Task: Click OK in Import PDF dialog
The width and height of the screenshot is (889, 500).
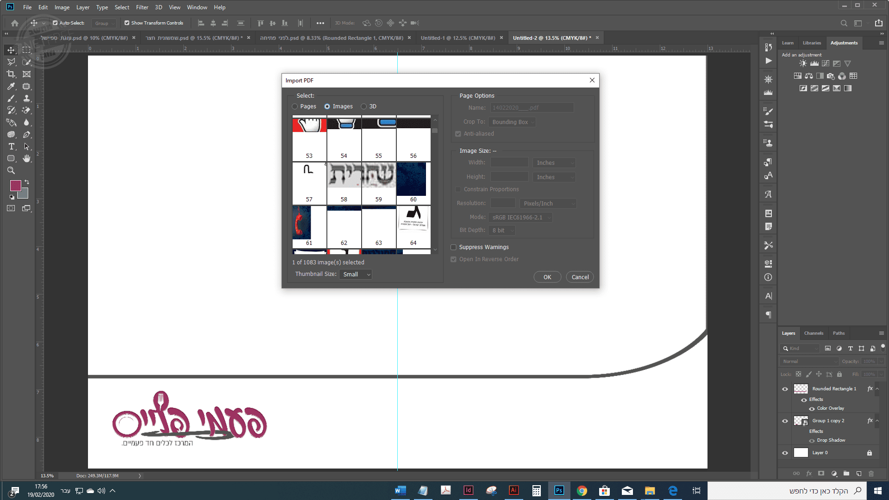Action: coord(547,277)
